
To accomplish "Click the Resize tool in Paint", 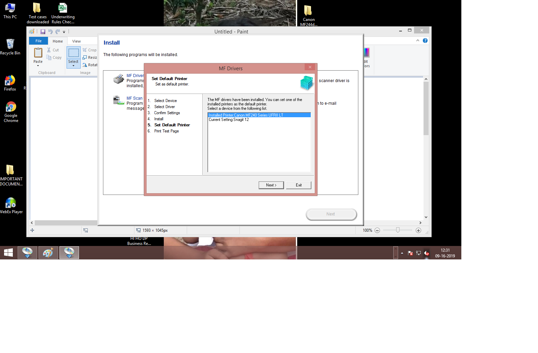I will tap(90, 57).
